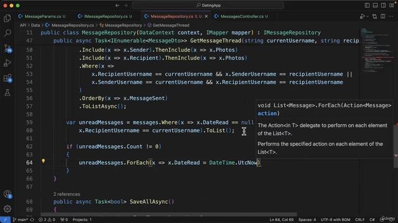398x223 pixels.
Task: Toggle the primary side bar layout icon
Action: (367, 6)
